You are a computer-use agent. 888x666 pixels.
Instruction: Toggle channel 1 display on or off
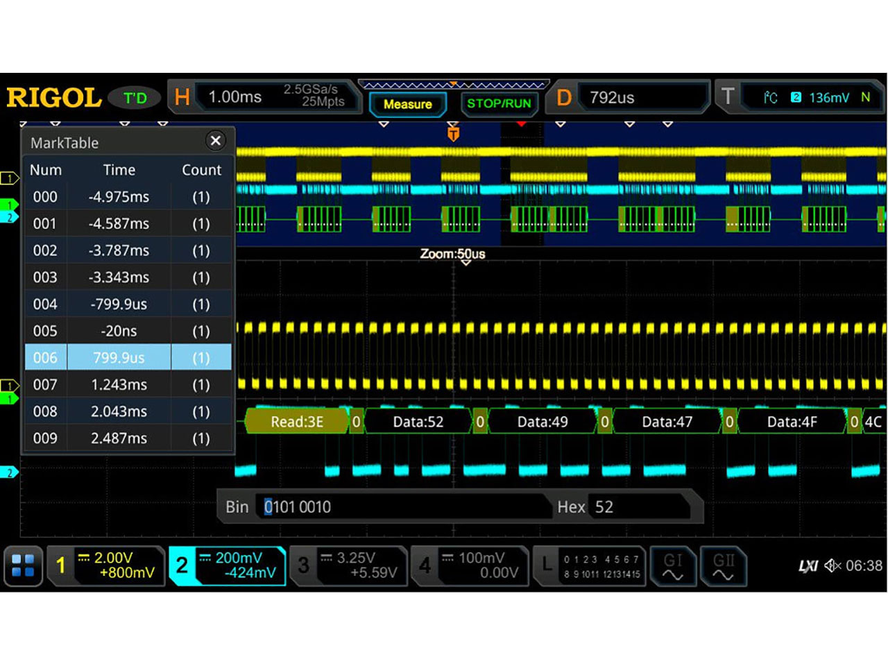(x=61, y=565)
